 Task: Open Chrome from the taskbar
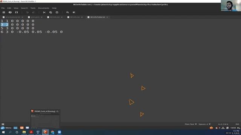click(x=52, y=132)
